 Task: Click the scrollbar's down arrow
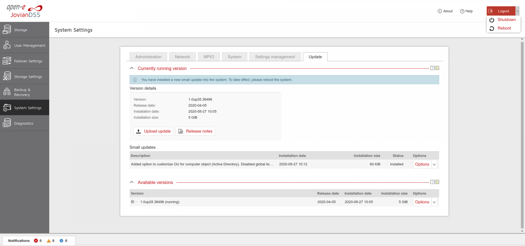pyautogui.click(x=522, y=231)
